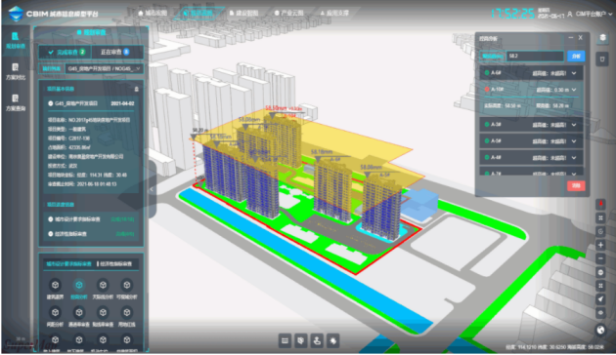The height and width of the screenshot is (355, 616).
Task: Open the layers icon at top right
Action: (602, 38)
